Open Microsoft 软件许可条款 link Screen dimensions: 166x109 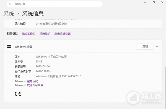coord(29,85)
